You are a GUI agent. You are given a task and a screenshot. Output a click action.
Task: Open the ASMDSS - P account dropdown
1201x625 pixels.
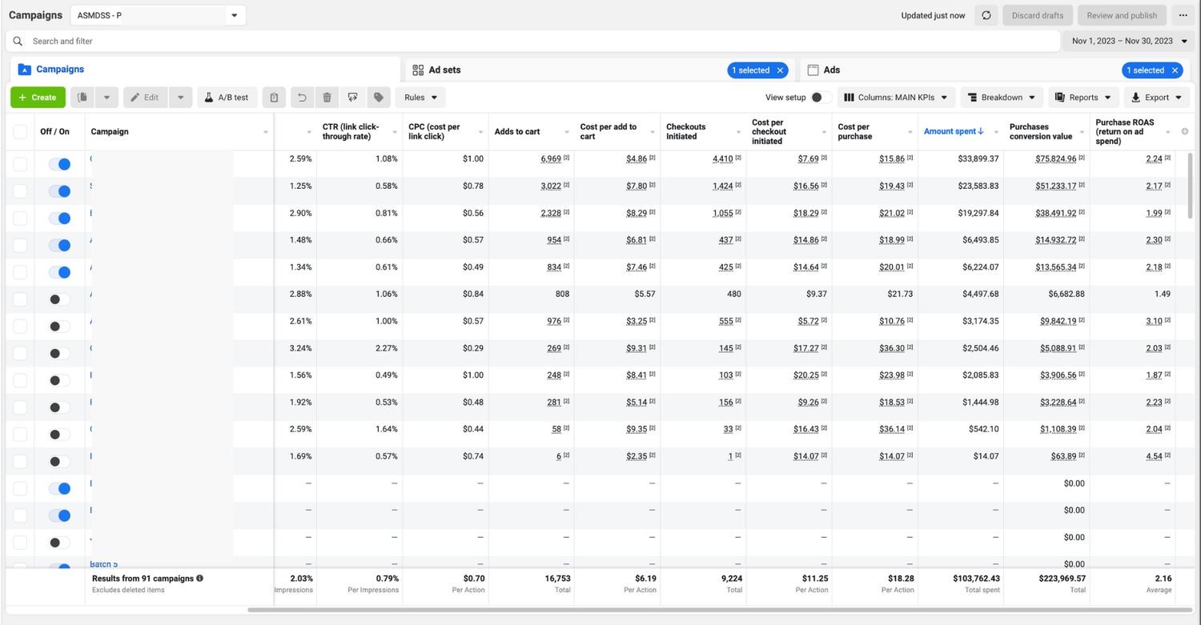158,15
